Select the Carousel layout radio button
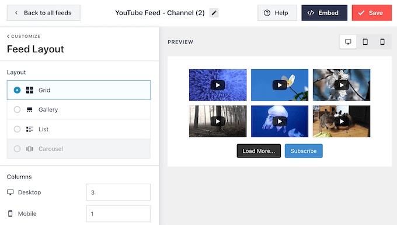Screen dimensions: 397x225 pyautogui.click(x=17, y=149)
